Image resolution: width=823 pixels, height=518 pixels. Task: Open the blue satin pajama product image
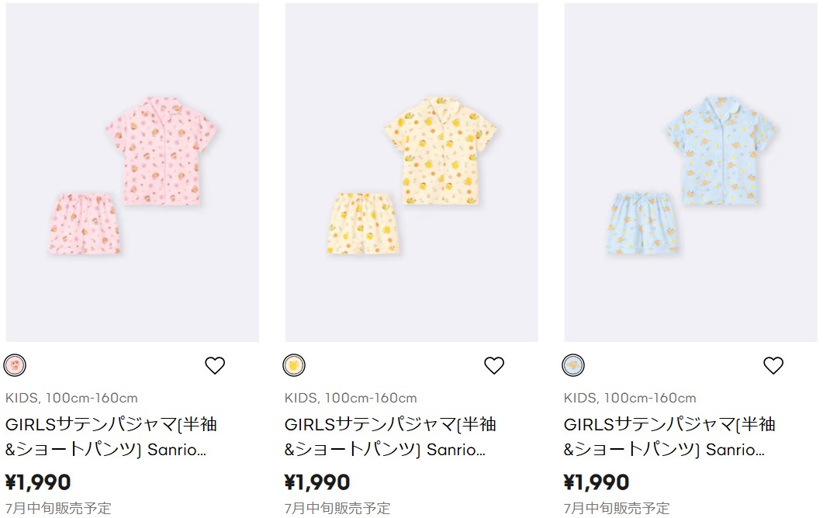(x=690, y=173)
